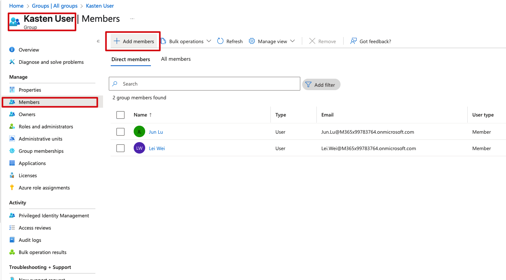Click the JL avatar for Jun Lu
The image size is (506, 280).
(139, 132)
